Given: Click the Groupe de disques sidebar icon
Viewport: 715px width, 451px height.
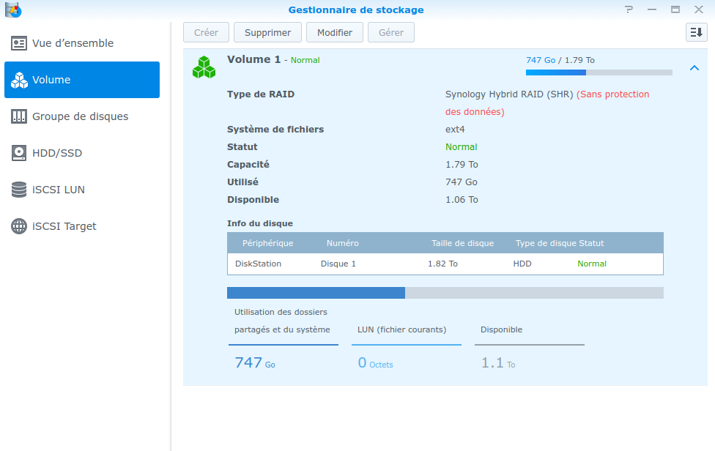Looking at the screenshot, I should (x=19, y=116).
